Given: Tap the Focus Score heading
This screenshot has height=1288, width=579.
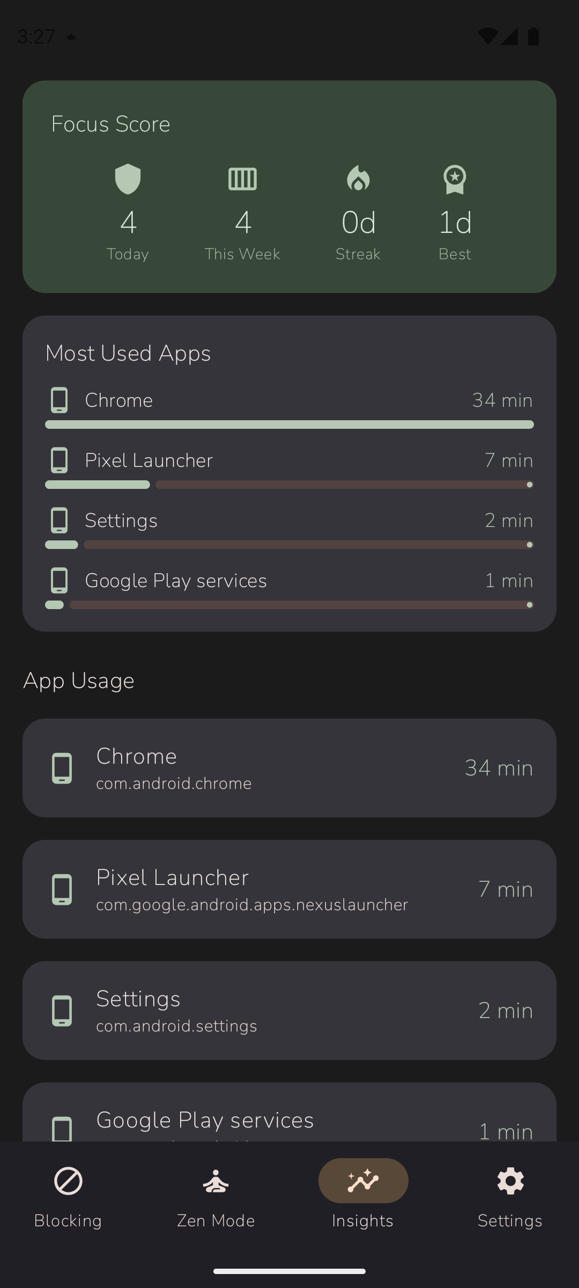Looking at the screenshot, I should [x=111, y=124].
